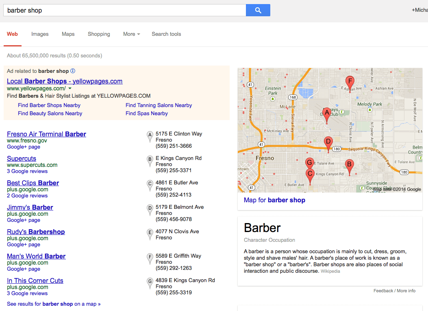Click list marker F beside 5589 E Griffith Way
Viewport: 428px width, 311px height.
click(x=150, y=258)
